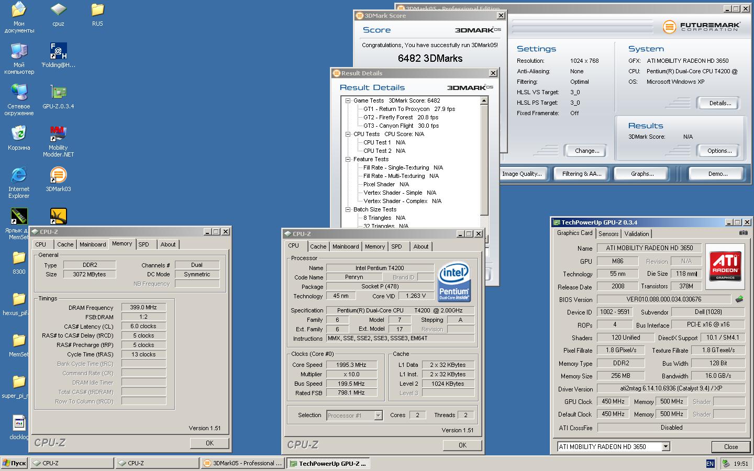Launch 3DMark03 desktop shortcut
Screen dimensions: 754x471
click(58, 180)
